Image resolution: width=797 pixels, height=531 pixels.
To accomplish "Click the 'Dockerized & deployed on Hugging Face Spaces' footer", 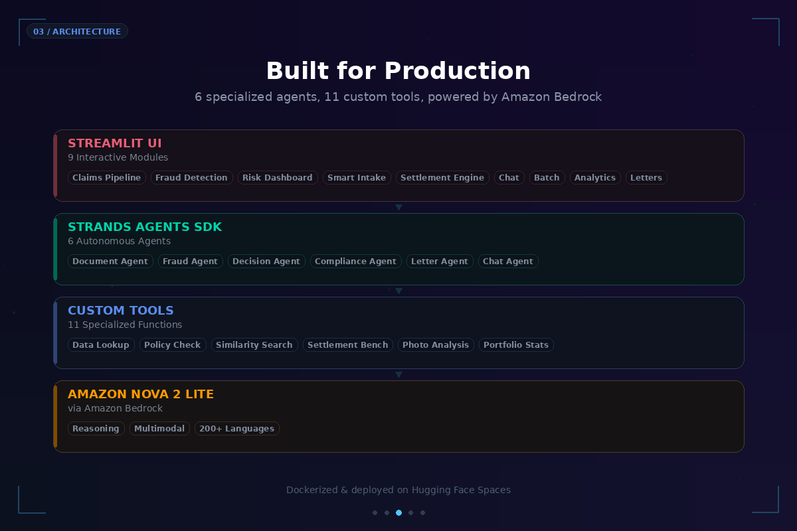I will [x=398, y=490].
